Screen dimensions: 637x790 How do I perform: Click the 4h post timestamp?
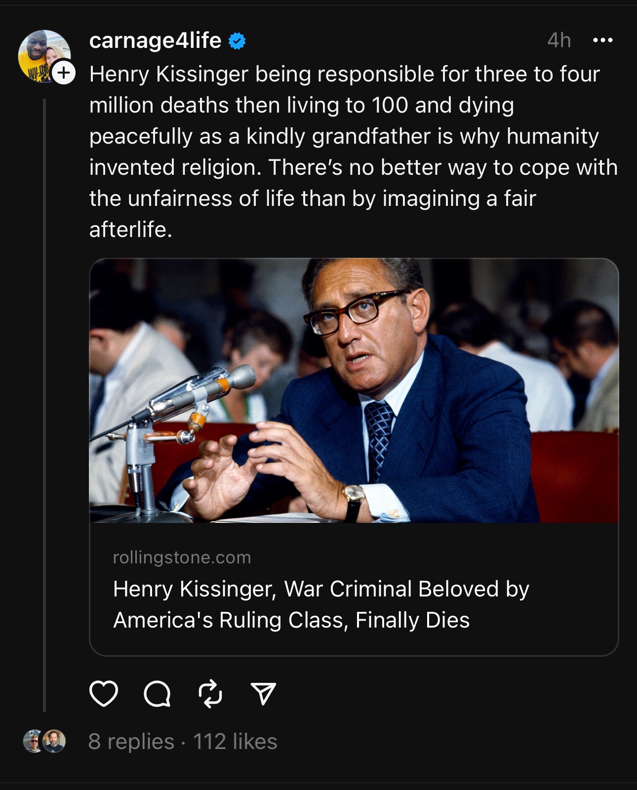tap(559, 40)
